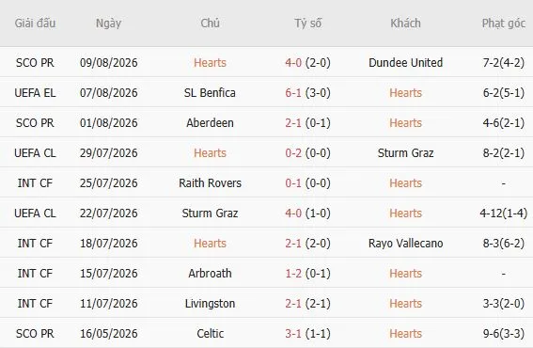
Task: Click the Celtic team name
Action: click(210, 333)
